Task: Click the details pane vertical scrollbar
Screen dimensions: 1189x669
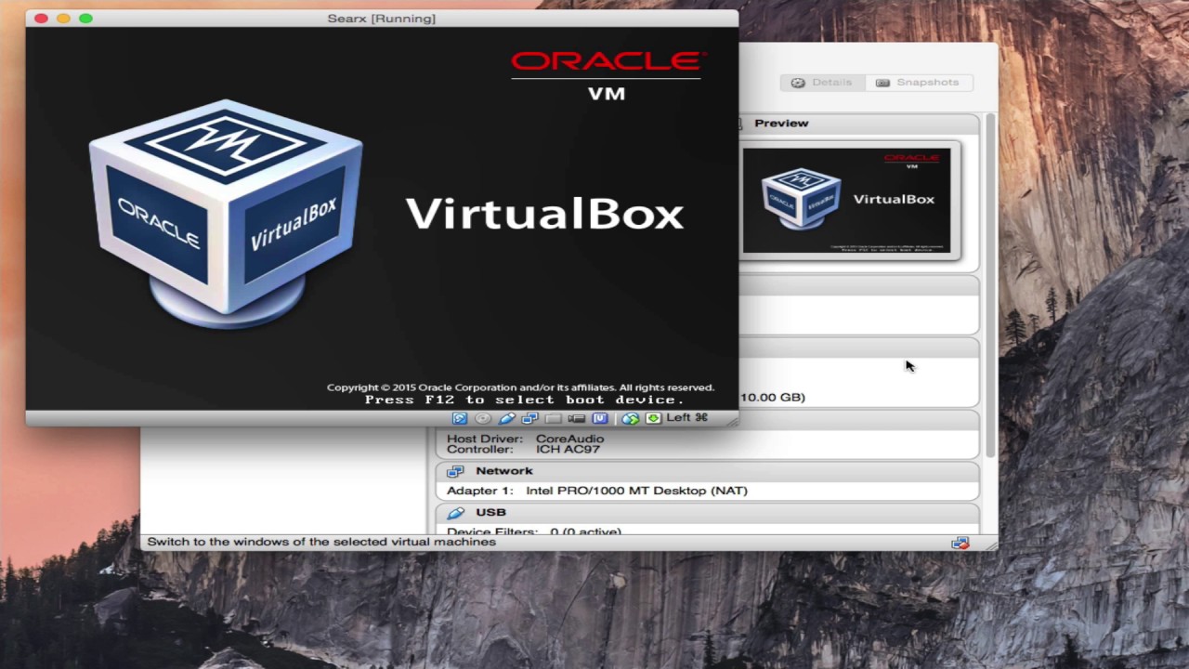Action: coord(990,286)
